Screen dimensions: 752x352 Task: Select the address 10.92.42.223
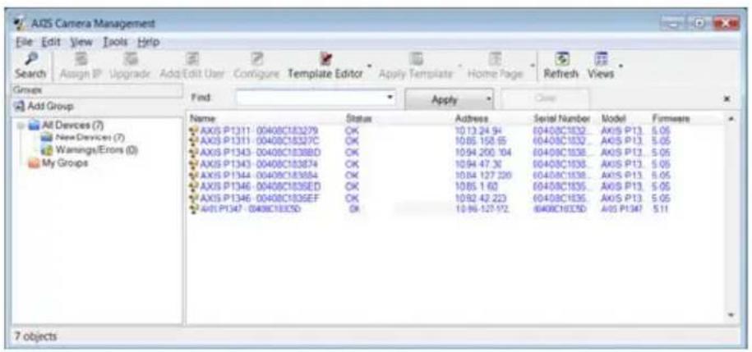(x=480, y=198)
